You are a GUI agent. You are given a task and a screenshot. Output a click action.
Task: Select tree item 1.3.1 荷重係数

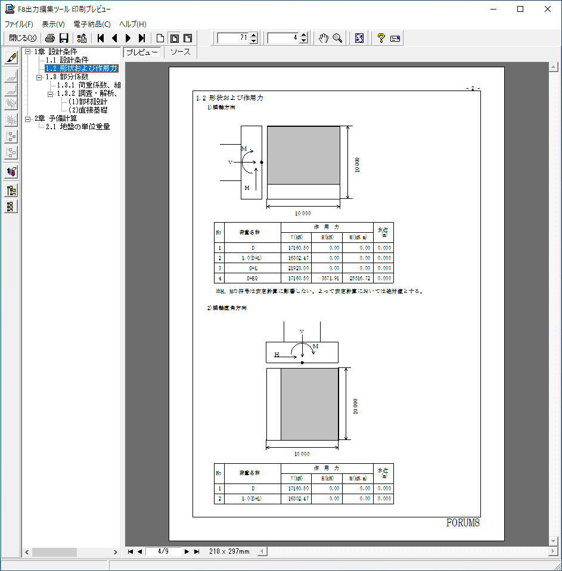pyautogui.click(x=89, y=85)
